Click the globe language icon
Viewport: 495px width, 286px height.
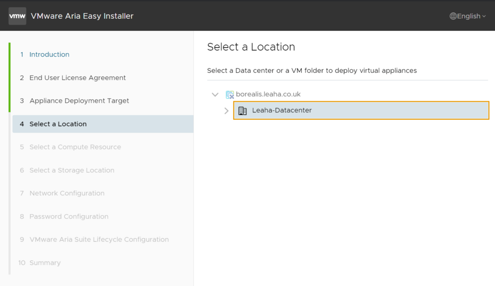tap(453, 16)
